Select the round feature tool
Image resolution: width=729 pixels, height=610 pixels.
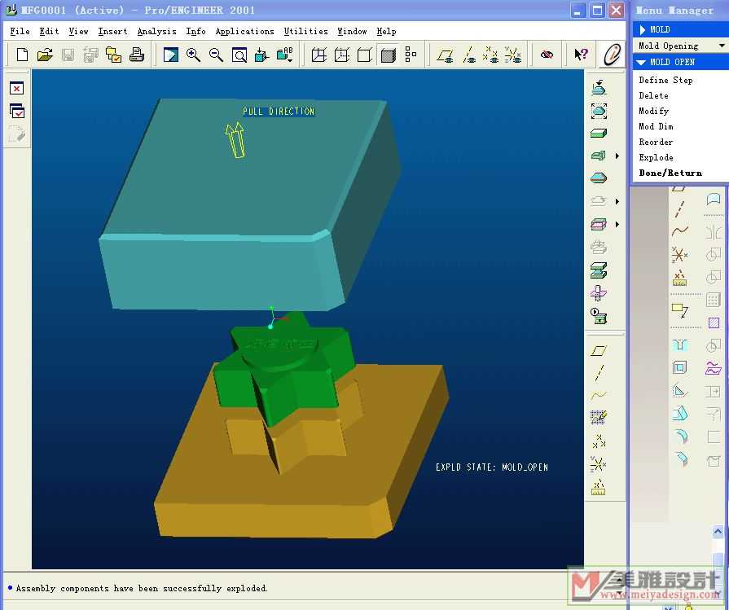(681, 436)
